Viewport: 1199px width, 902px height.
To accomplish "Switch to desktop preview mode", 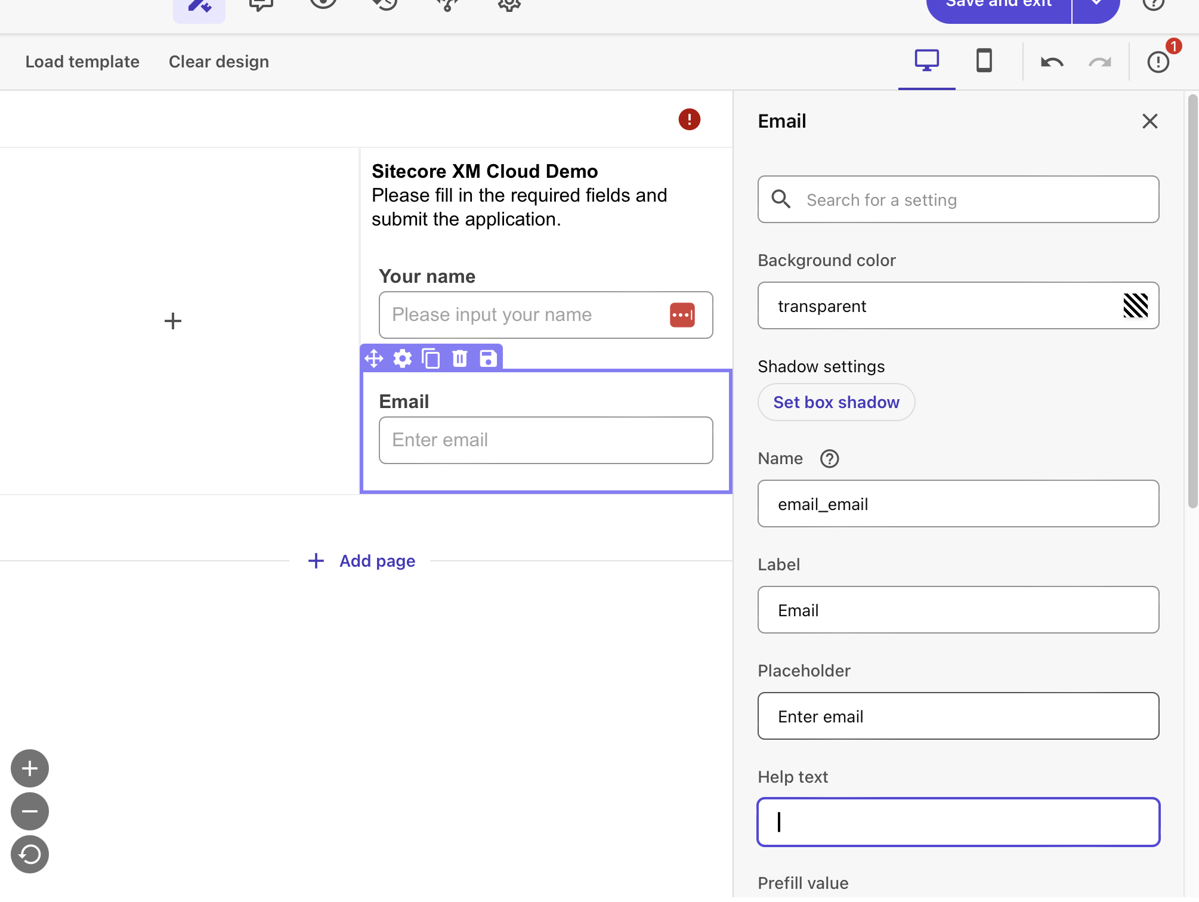I will (927, 61).
